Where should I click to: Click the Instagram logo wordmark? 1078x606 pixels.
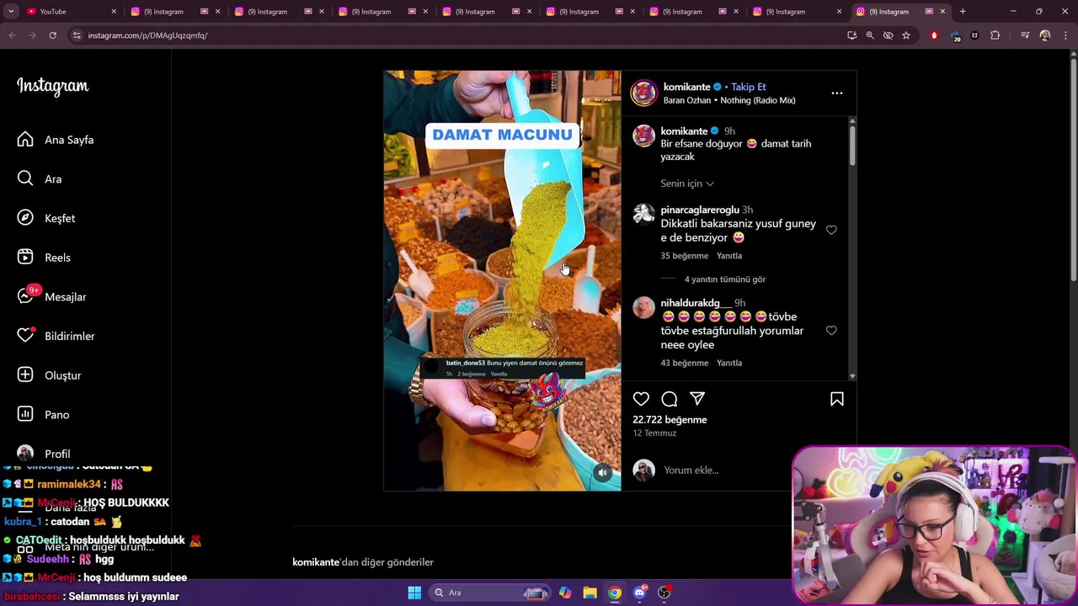pos(52,87)
